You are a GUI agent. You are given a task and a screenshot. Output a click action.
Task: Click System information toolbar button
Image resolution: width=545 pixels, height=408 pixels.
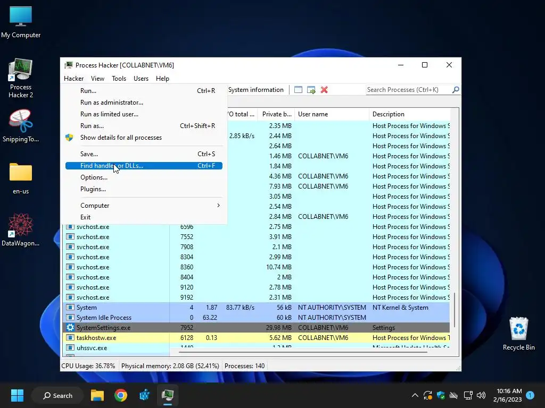[x=256, y=90]
